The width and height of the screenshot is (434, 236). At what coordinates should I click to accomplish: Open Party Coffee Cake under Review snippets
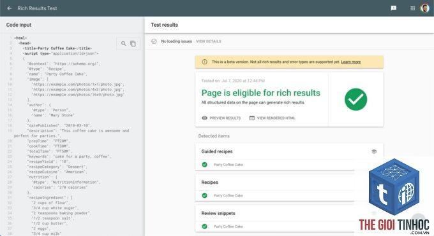[228, 226]
